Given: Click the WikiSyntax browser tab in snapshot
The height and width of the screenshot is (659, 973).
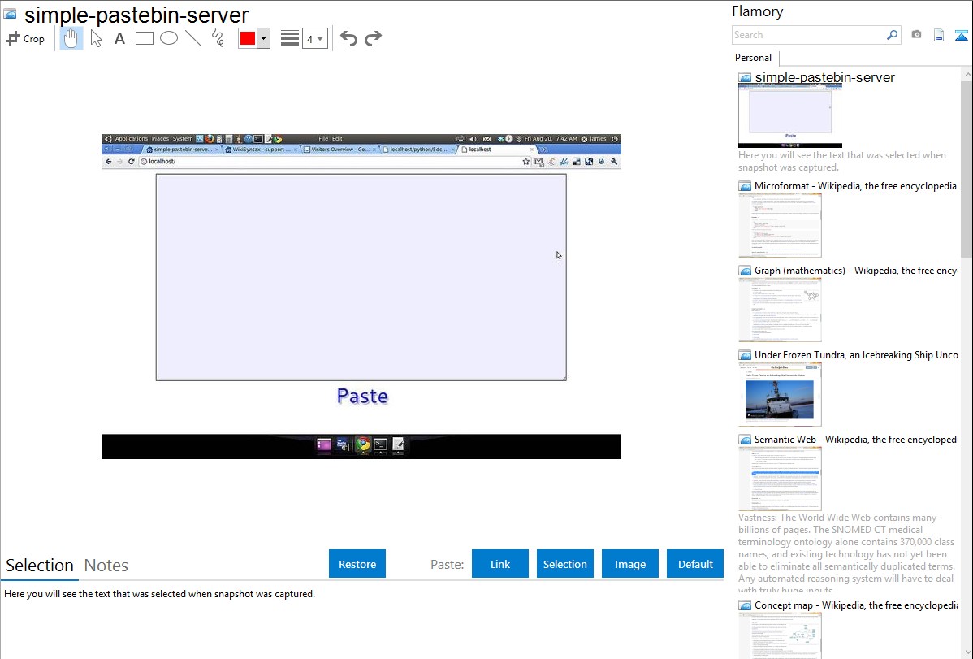Looking at the screenshot, I should pos(261,150).
